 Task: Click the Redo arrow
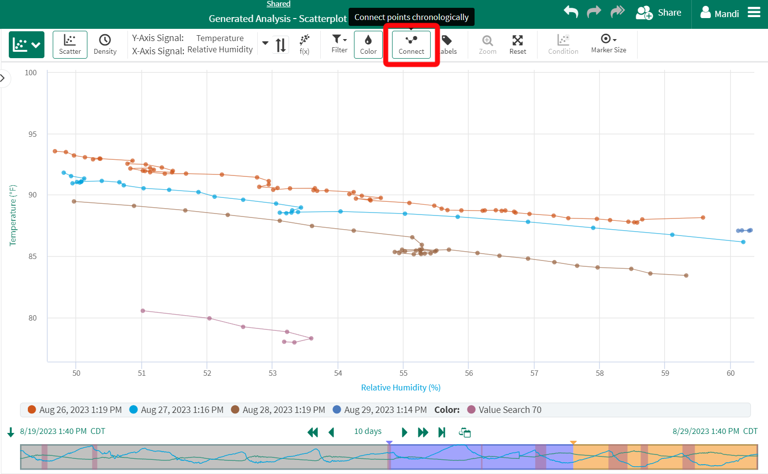pyautogui.click(x=594, y=12)
